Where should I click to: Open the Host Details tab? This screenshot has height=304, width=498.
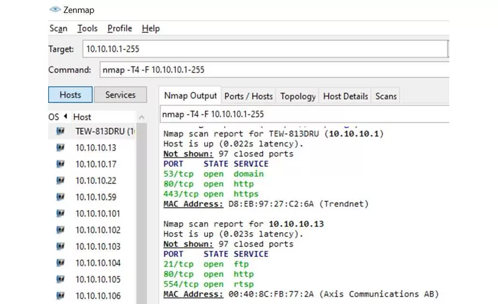(345, 96)
